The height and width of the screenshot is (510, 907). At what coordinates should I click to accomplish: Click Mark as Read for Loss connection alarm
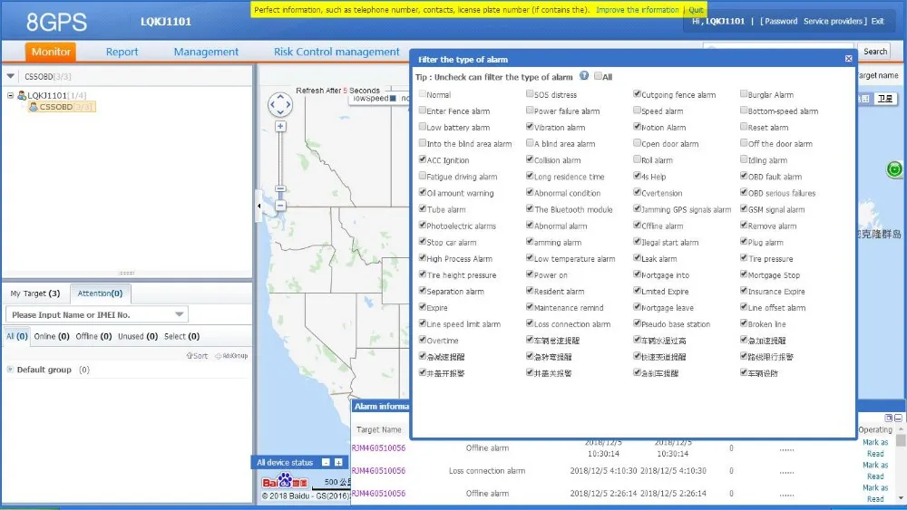pyautogui.click(x=875, y=471)
